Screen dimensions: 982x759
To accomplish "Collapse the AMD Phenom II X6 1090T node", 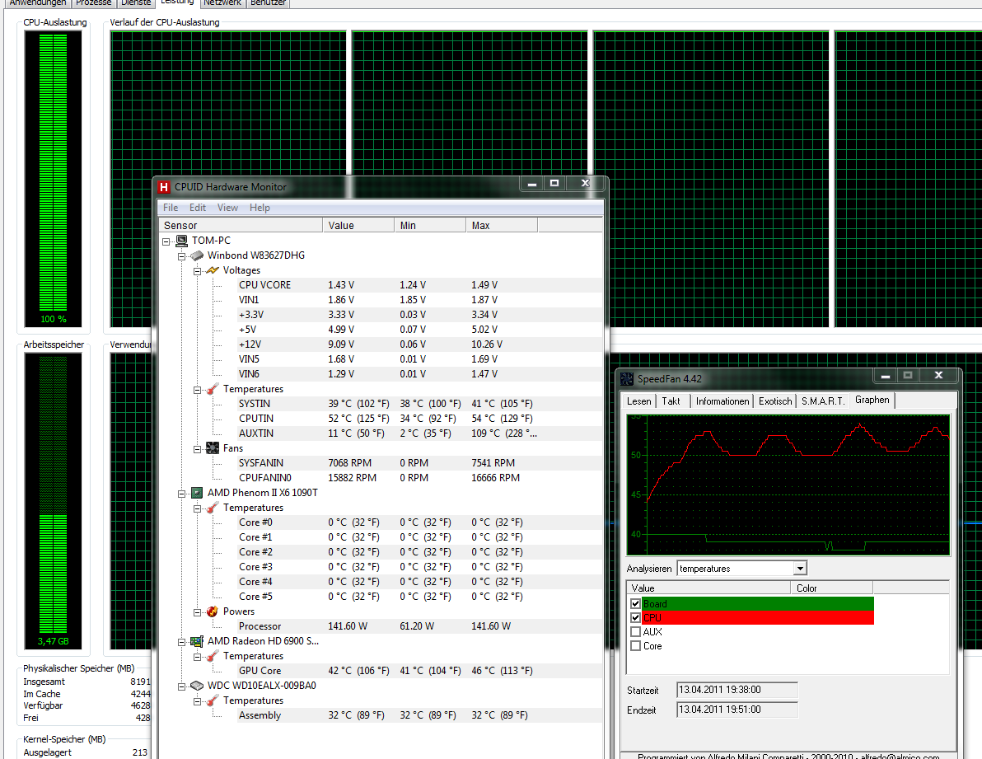I will 181,494.
